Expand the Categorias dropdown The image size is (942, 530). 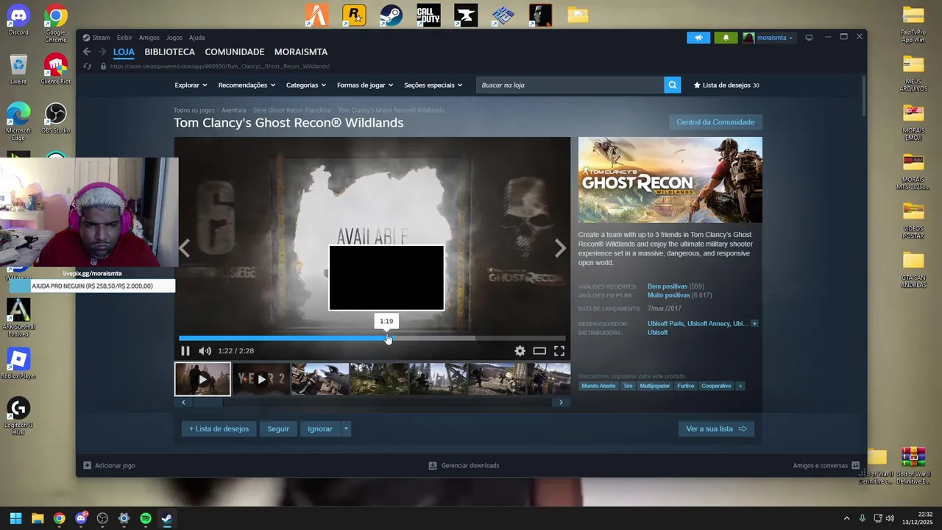(x=306, y=85)
